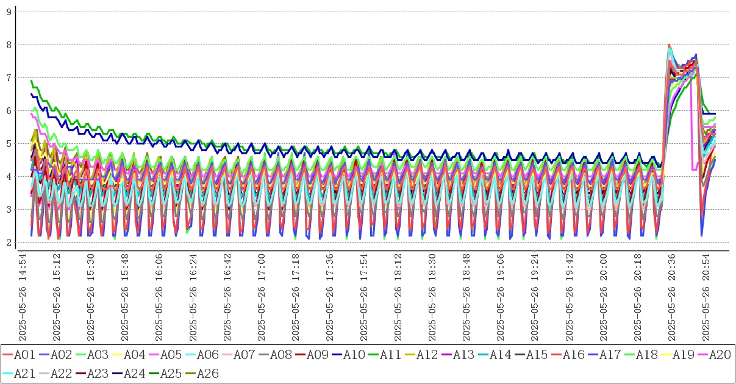
Task: Hide the A10 series via legend
Action: pyautogui.click(x=354, y=354)
